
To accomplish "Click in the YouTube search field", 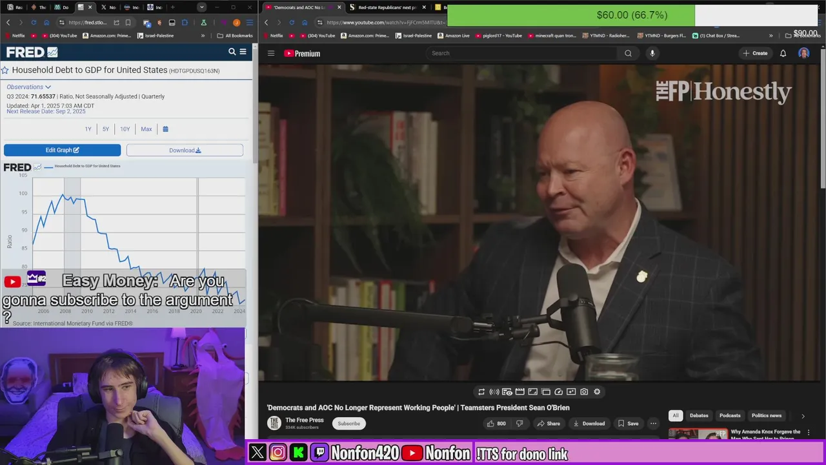I will click(521, 53).
